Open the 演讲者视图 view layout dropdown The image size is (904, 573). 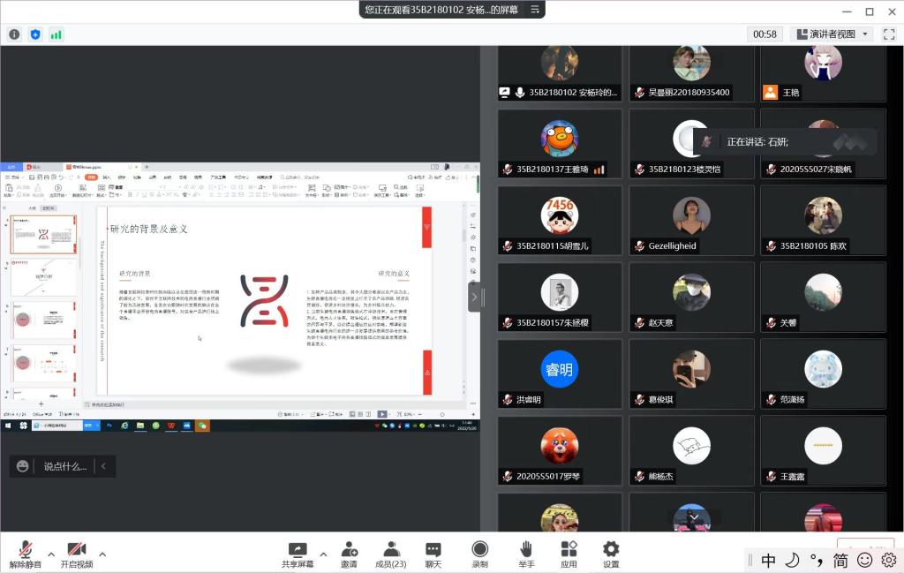tap(832, 34)
